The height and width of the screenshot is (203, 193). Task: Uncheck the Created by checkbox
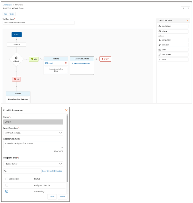click(7, 192)
